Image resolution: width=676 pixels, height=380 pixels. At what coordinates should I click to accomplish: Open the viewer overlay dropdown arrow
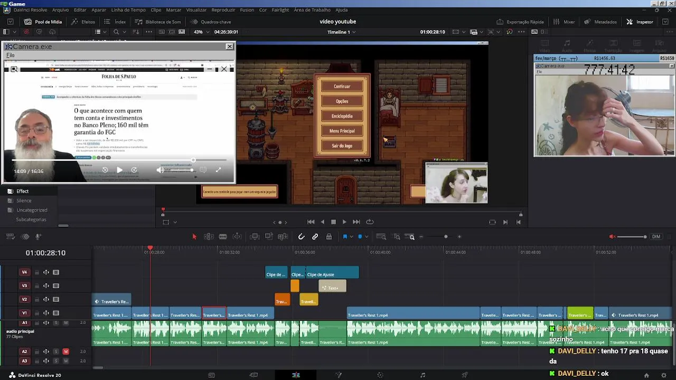click(175, 222)
